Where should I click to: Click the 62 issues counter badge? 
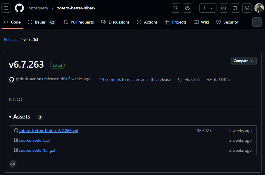[x=52, y=22]
